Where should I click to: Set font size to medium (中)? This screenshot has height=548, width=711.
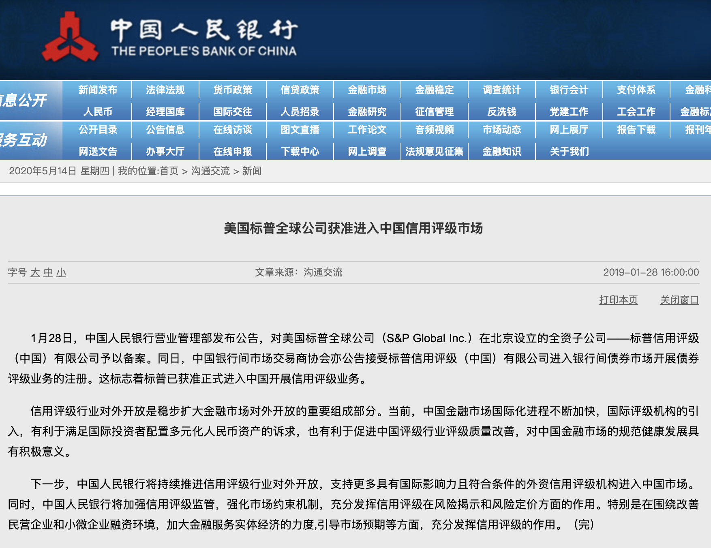[x=48, y=272]
